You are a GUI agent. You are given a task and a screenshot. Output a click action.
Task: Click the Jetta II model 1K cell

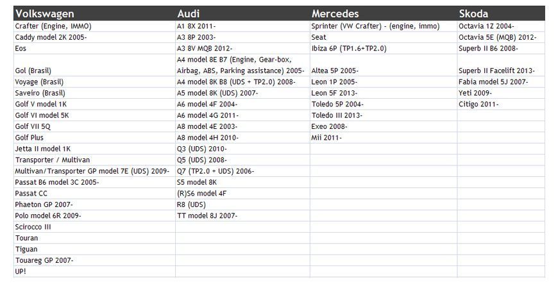coord(94,149)
